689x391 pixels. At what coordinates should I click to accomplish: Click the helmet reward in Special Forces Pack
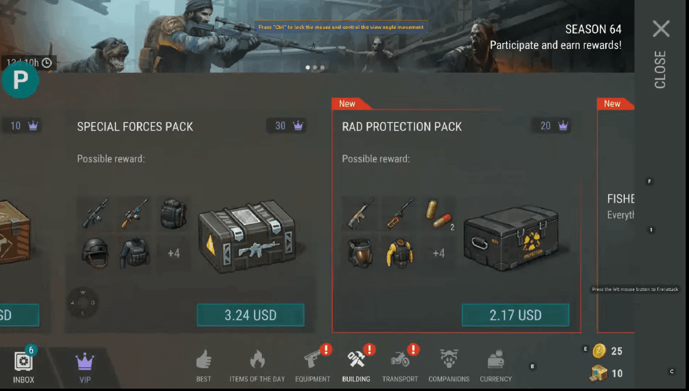click(95, 254)
